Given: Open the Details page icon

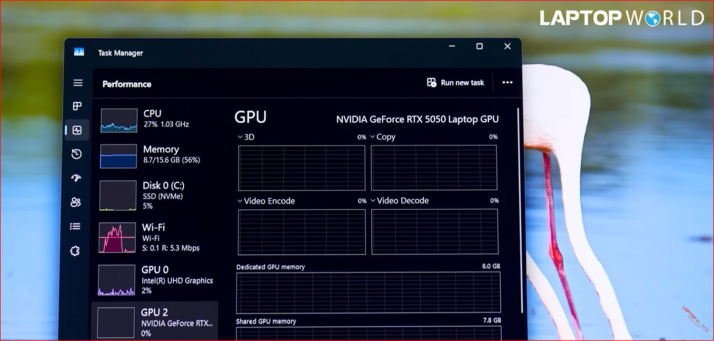Looking at the screenshot, I should coord(75,226).
